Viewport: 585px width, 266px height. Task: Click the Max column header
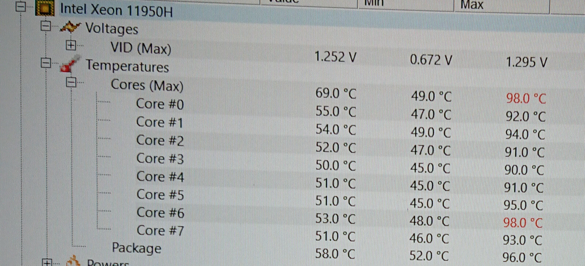point(472,5)
